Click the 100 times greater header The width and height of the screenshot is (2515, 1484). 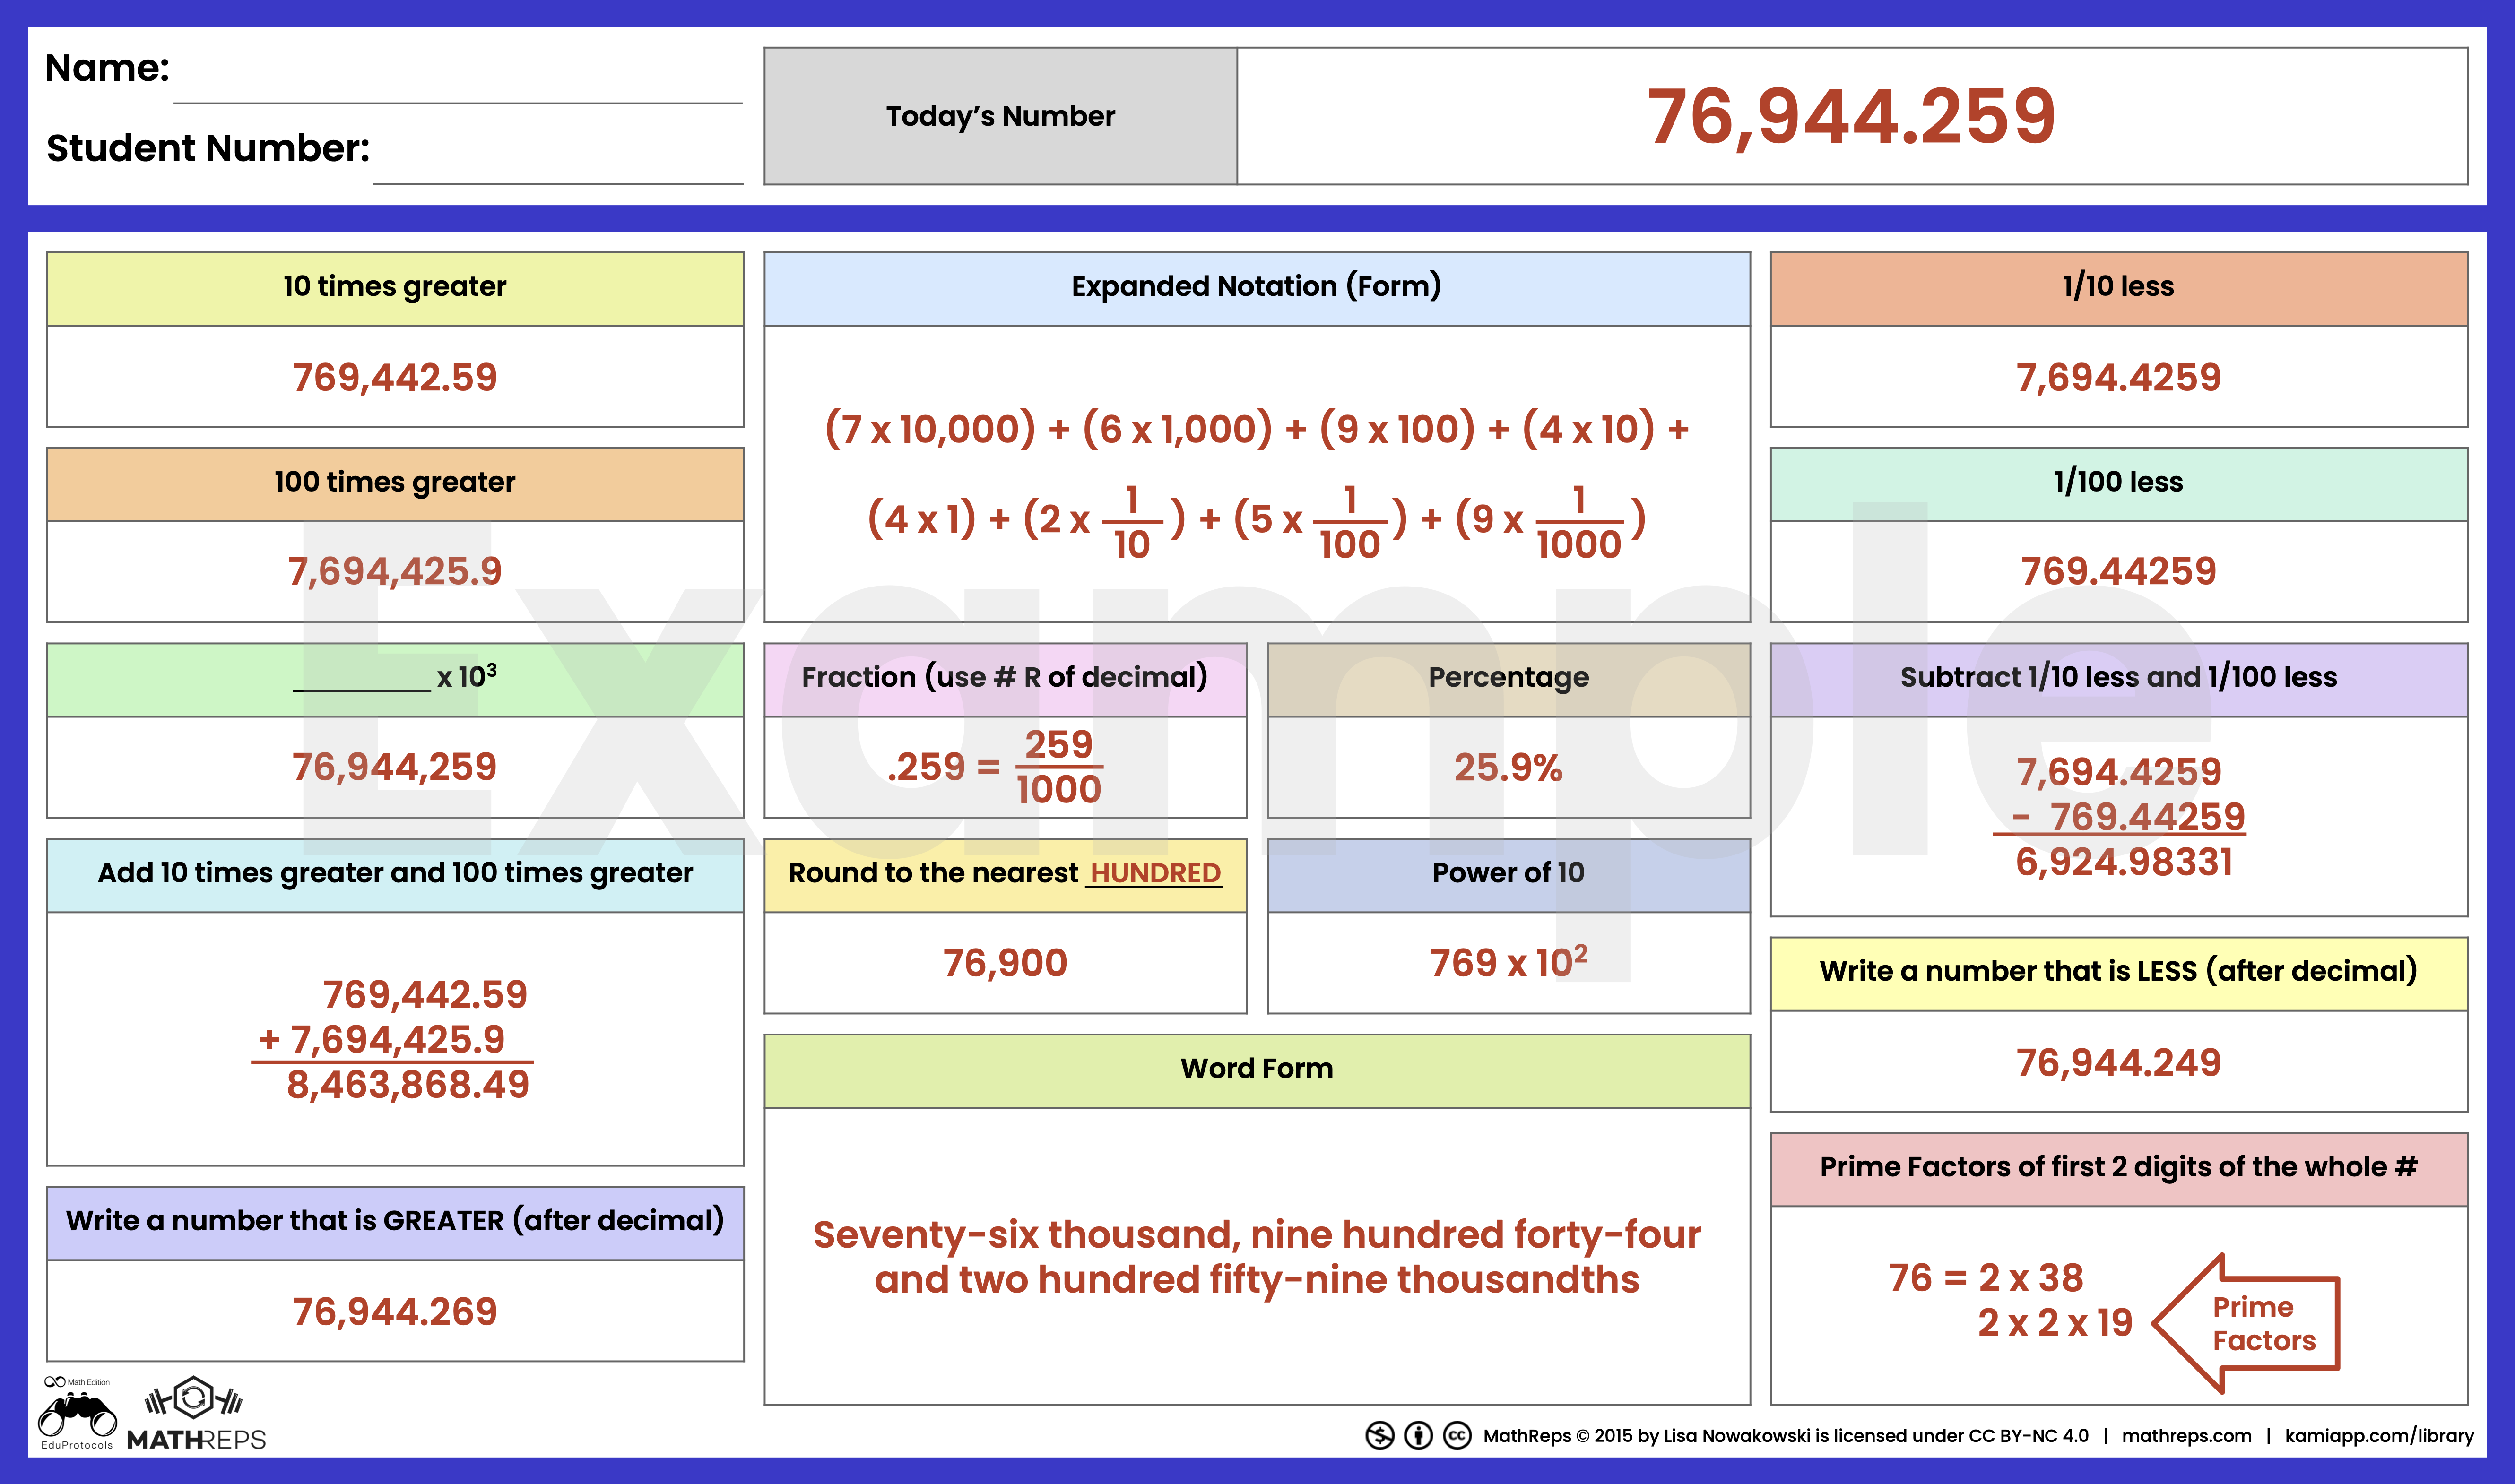pos(395,484)
